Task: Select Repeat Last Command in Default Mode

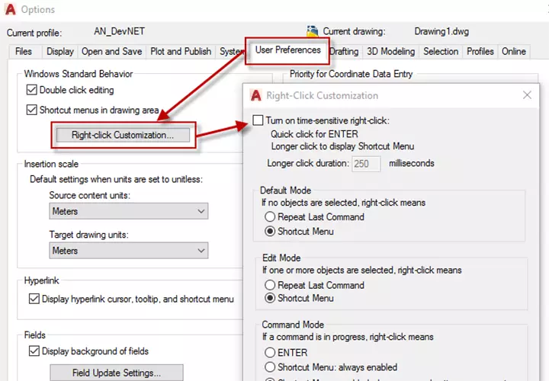Action: (x=270, y=217)
